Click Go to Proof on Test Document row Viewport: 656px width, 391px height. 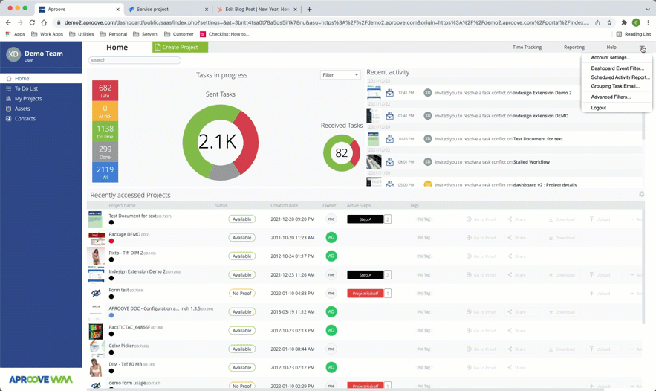pos(481,219)
